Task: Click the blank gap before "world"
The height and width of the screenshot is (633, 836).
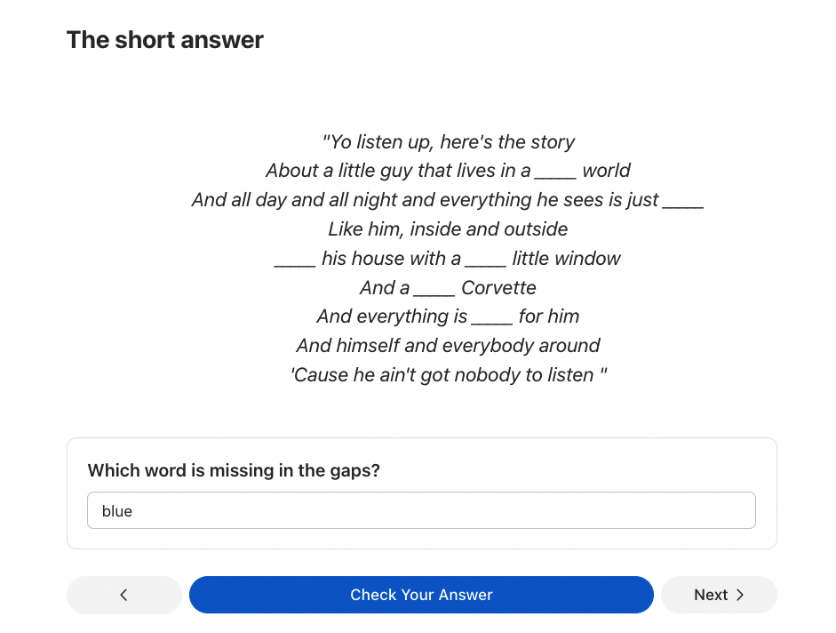Action: click(x=556, y=172)
